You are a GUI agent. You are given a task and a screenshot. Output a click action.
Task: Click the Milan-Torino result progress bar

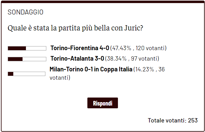(27, 74)
